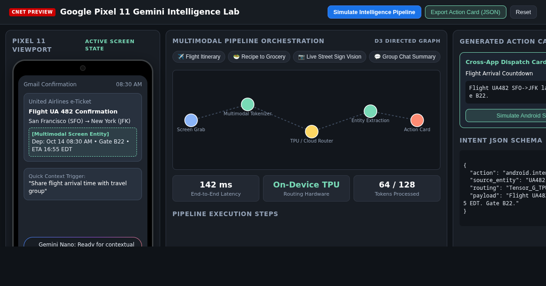Viewport: 546px width, 286px height.
Task: Click the phone front camera dot
Action: point(83,68)
